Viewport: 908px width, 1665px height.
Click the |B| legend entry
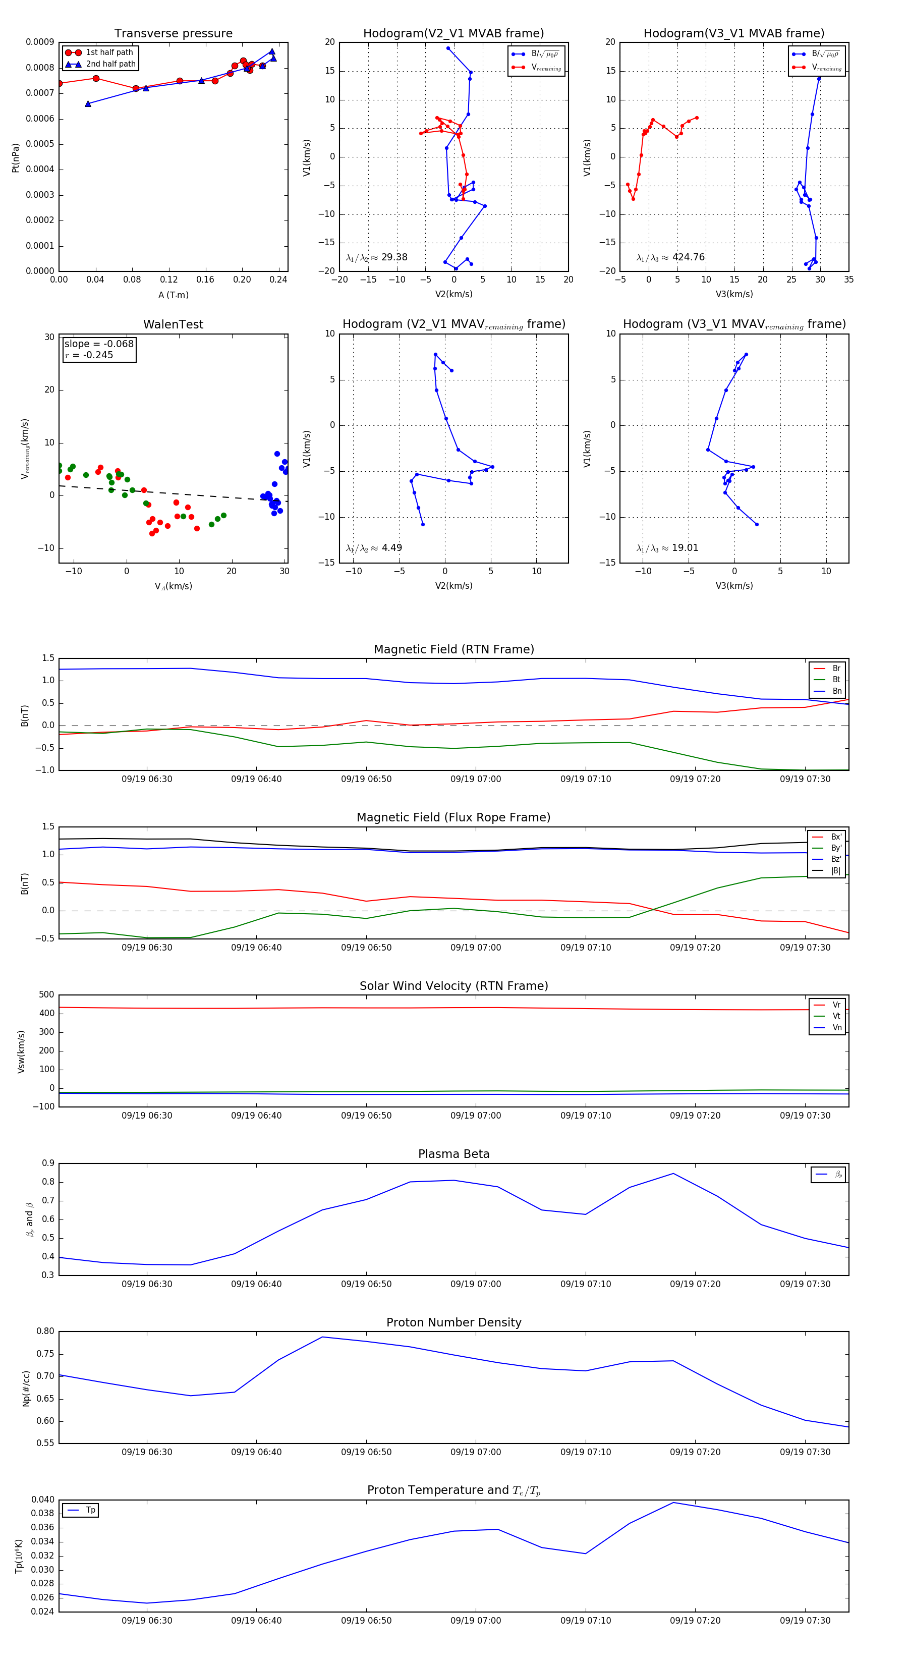click(x=827, y=871)
